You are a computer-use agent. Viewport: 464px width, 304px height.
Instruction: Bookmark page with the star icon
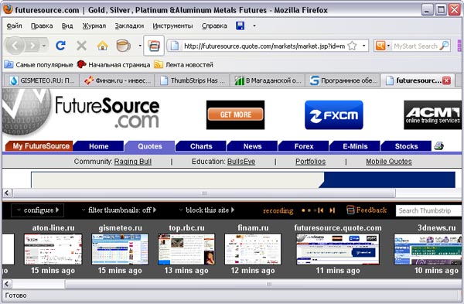(x=352, y=46)
